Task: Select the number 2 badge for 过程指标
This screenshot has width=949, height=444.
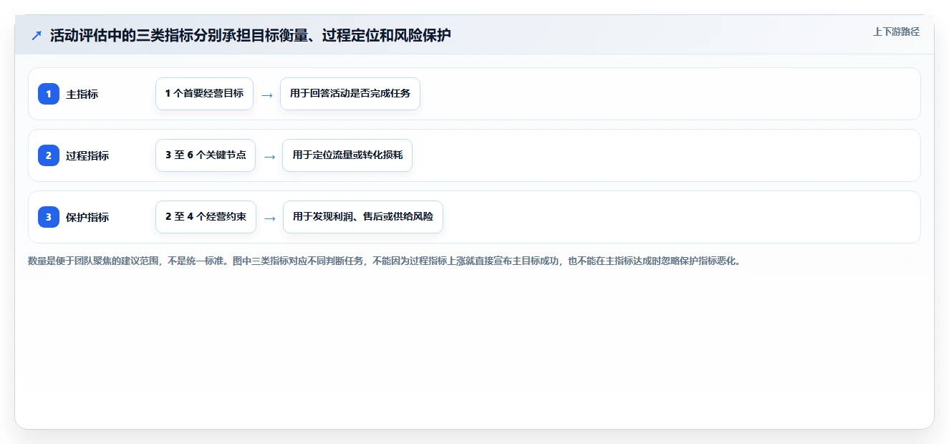Action: click(x=49, y=155)
